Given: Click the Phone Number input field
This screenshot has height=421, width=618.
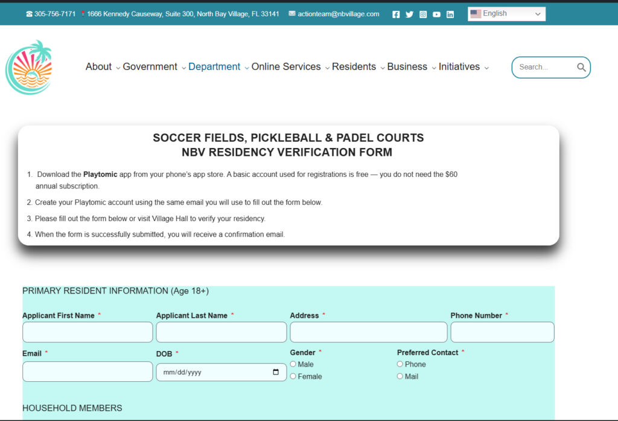Looking at the screenshot, I should 502,332.
